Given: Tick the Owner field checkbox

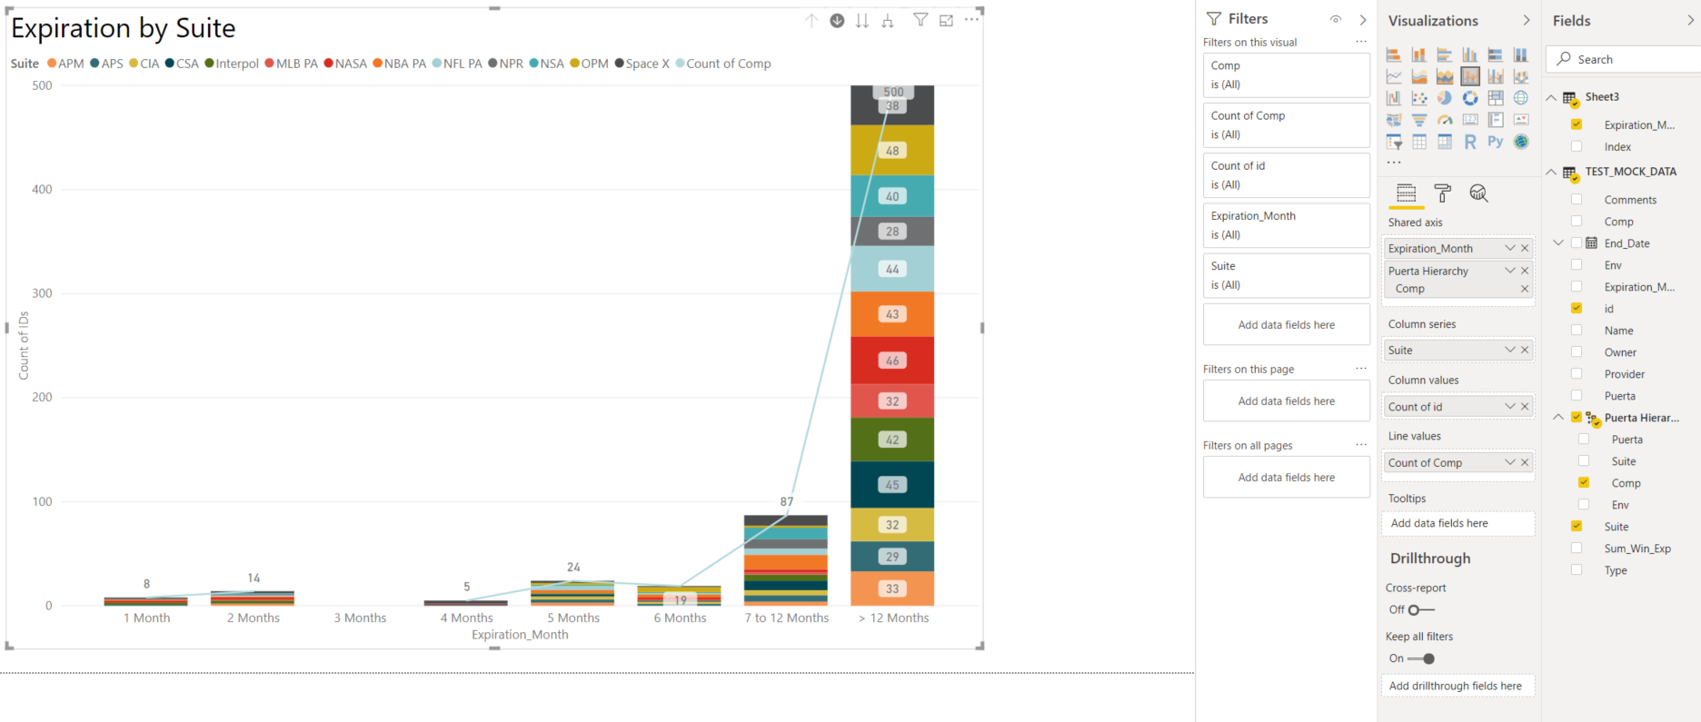Looking at the screenshot, I should click(x=1577, y=352).
